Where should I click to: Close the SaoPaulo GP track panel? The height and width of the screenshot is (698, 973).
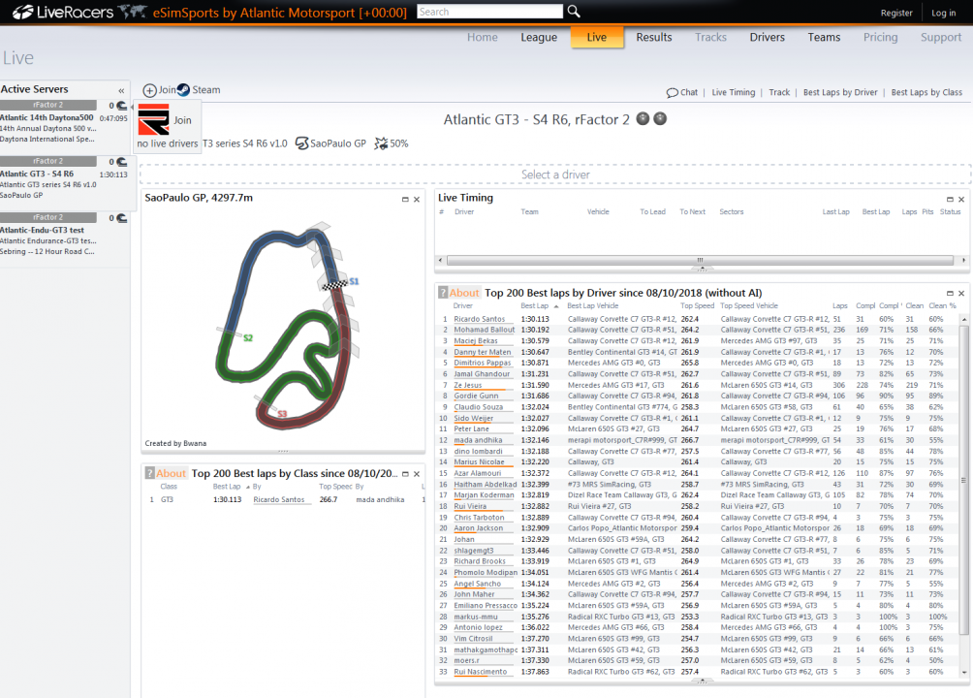pos(417,200)
